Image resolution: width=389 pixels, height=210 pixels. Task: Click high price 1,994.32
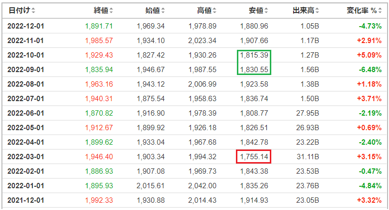pos(202,157)
